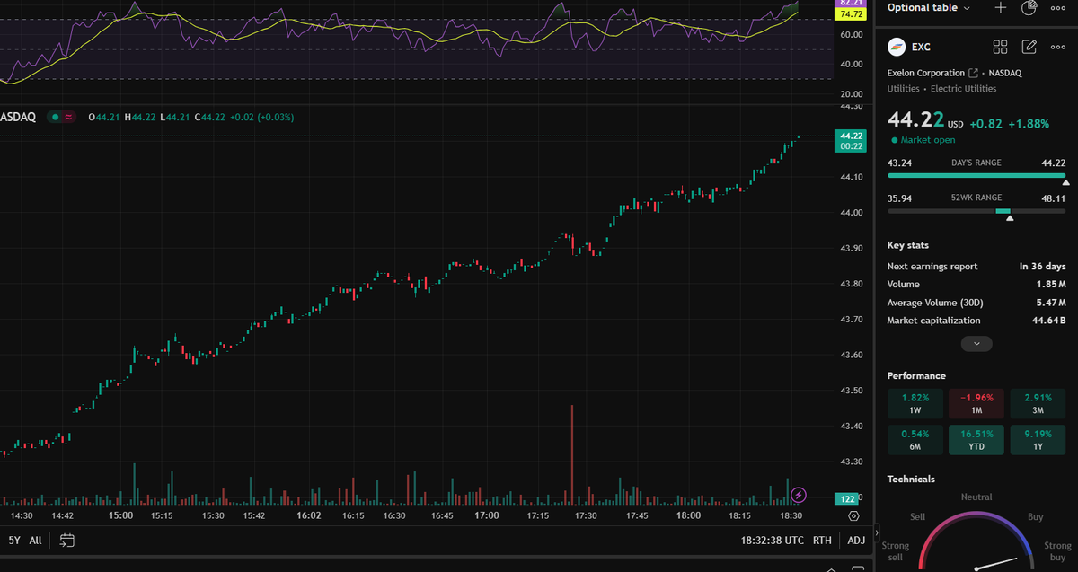Click the 17:00 time axis label
The height and width of the screenshot is (572, 1078).
point(487,516)
